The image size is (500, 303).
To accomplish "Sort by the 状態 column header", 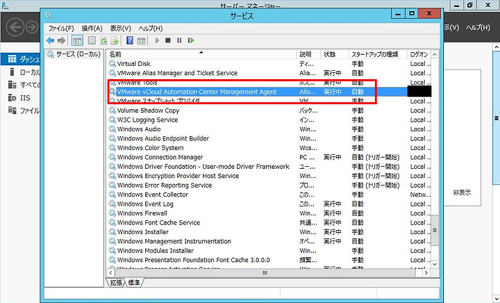I will (335, 54).
